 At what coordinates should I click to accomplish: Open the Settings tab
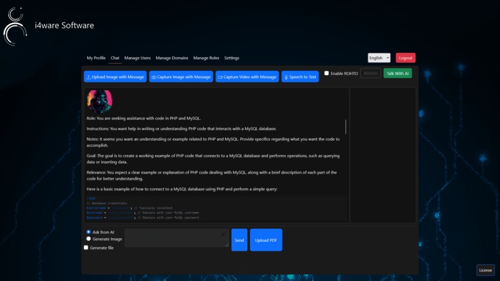click(x=231, y=58)
